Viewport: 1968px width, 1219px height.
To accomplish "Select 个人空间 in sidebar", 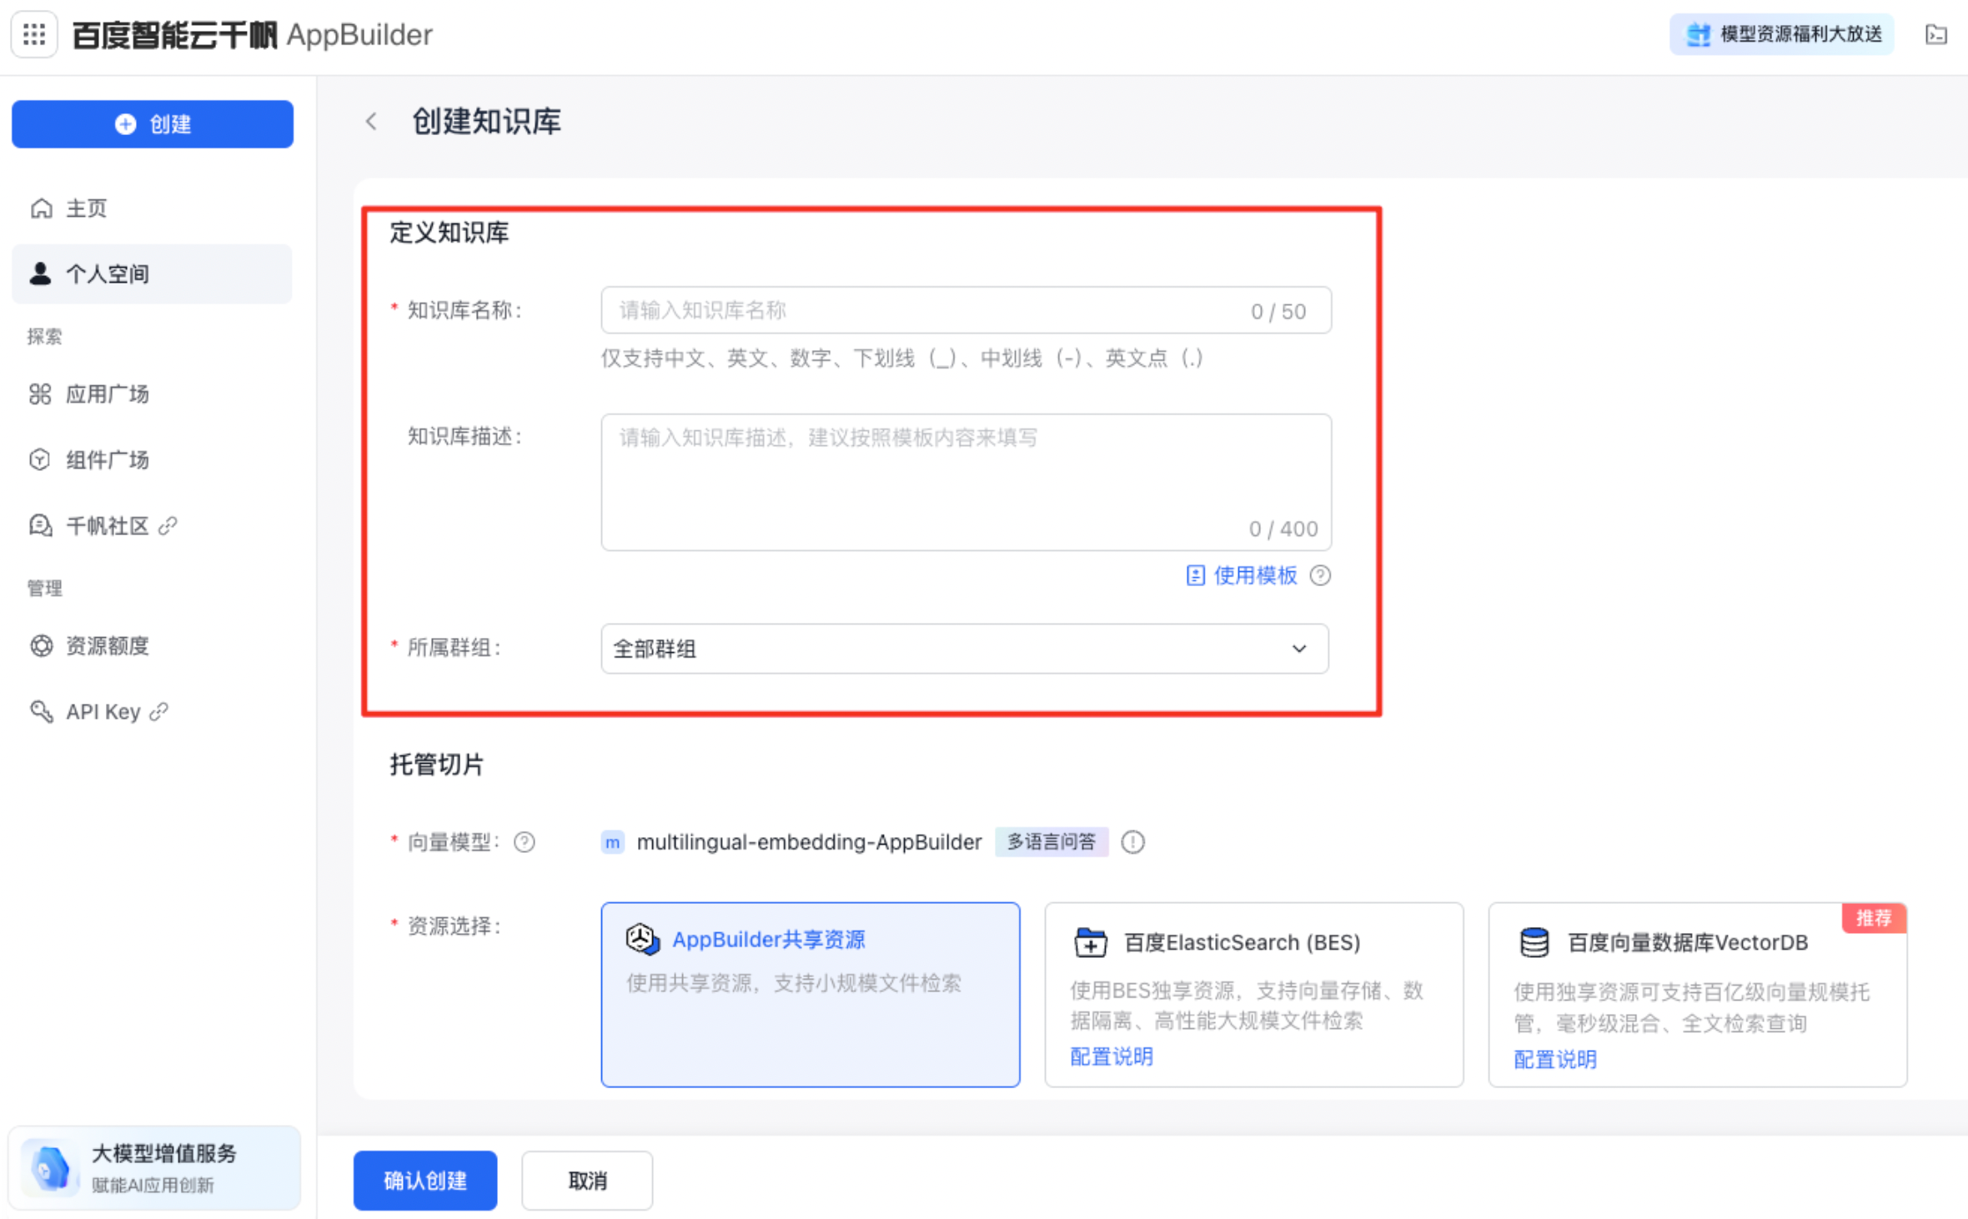I will pyautogui.click(x=152, y=273).
